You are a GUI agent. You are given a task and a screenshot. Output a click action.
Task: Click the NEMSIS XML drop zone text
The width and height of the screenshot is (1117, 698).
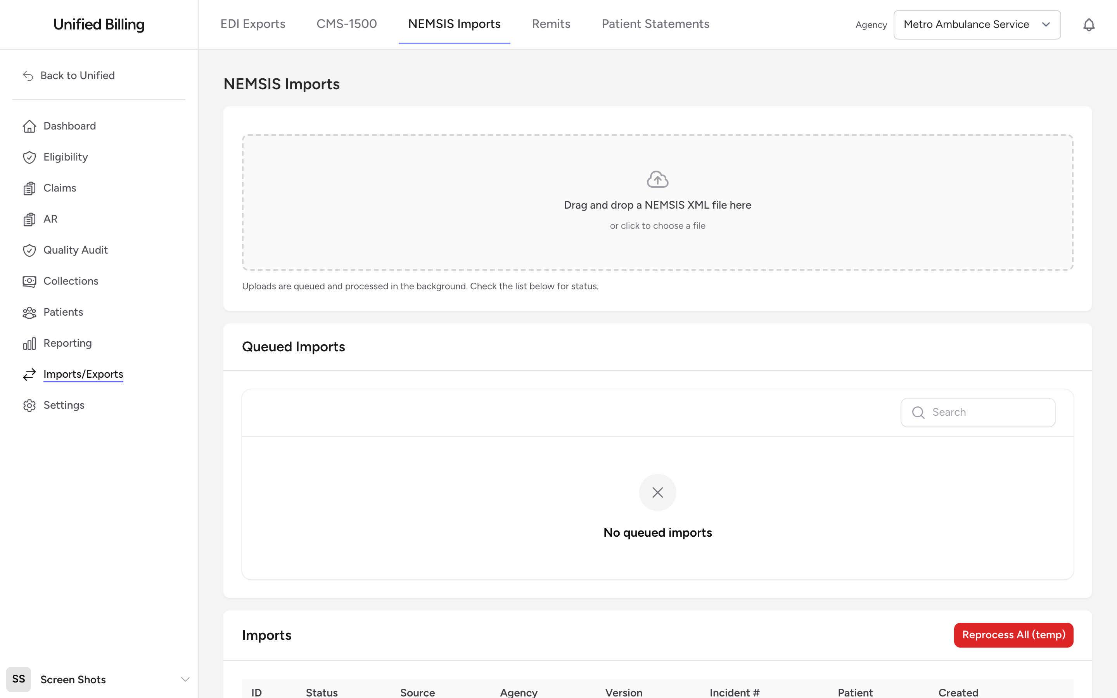pyautogui.click(x=658, y=205)
